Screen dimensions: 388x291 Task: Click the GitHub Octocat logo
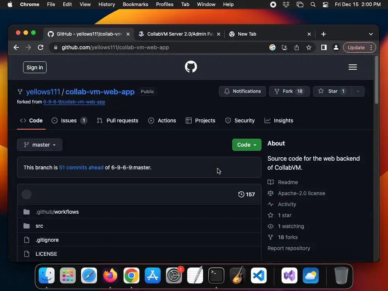(x=191, y=67)
